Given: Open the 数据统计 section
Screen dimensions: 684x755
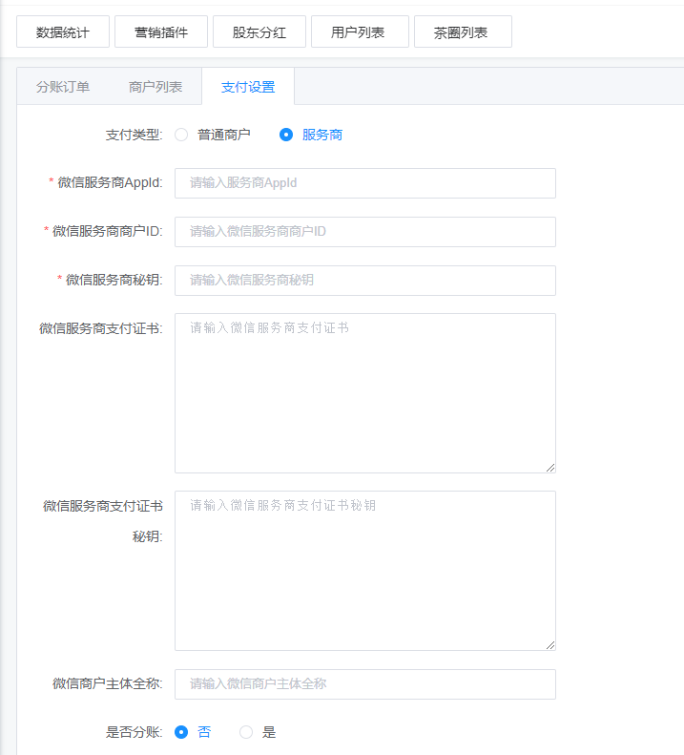Looking at the screenshot, I should point(63,31).
